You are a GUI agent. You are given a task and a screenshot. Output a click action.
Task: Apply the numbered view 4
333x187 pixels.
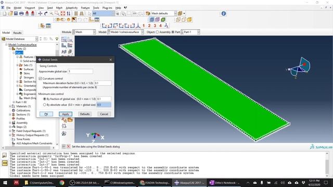coord(161,25)
